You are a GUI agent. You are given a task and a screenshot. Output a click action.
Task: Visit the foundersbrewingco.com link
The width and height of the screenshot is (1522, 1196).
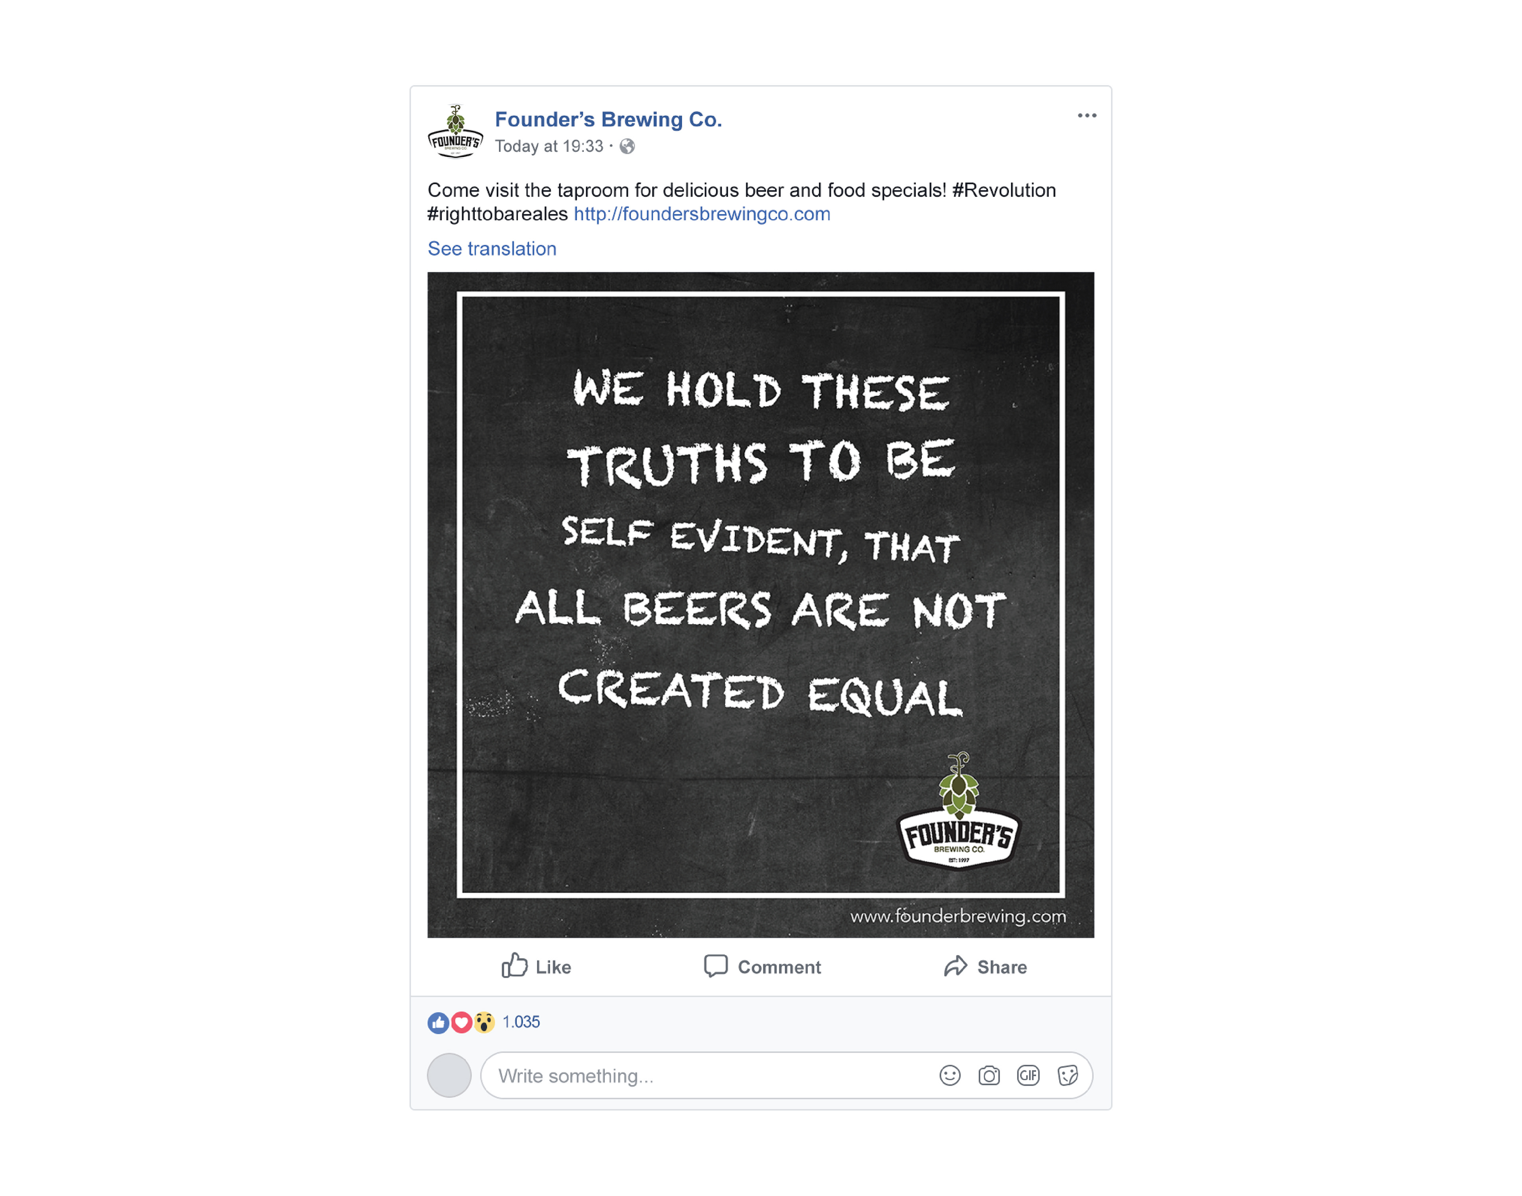pyautogui.click(x=702, y=214)
